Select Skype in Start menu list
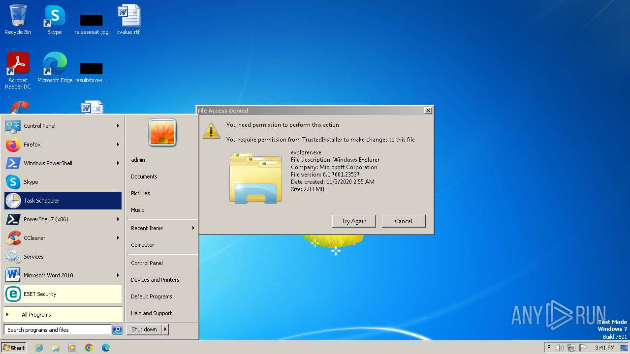The width and height of the screenshot is (630, 354). pos(63,182)
